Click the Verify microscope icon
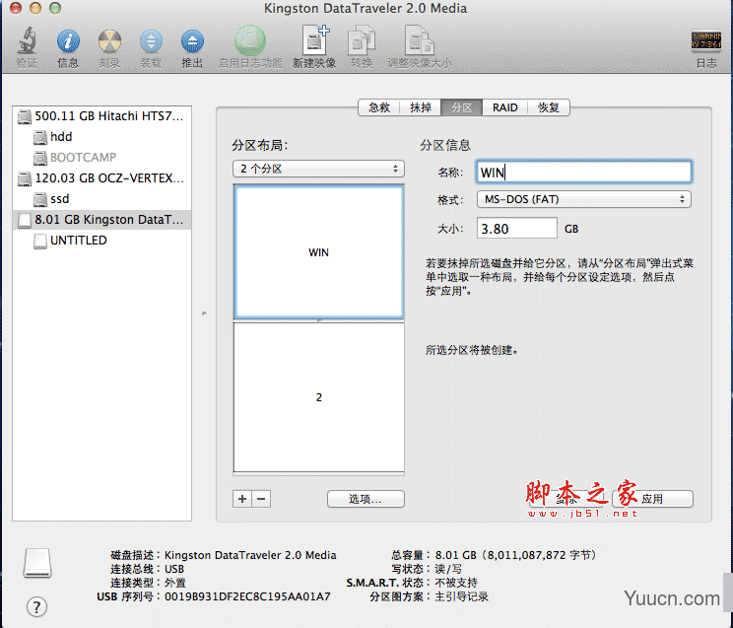Image resolution: width=733 pixels, height=628 pixels. [x=28, y=40]
